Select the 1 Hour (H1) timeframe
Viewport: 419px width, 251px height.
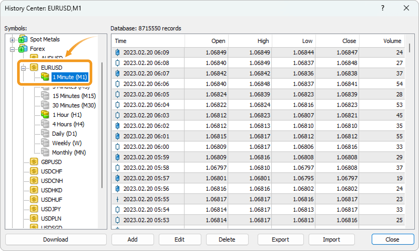tap(67, 115)
